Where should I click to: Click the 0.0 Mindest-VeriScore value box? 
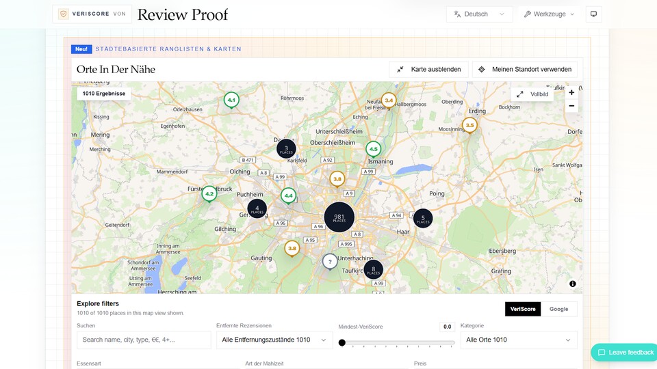click(447, 327)
